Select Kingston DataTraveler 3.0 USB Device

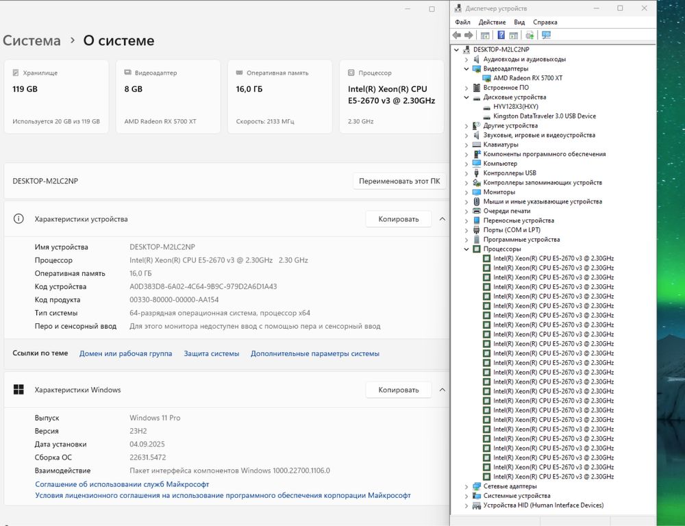point(545,116)
